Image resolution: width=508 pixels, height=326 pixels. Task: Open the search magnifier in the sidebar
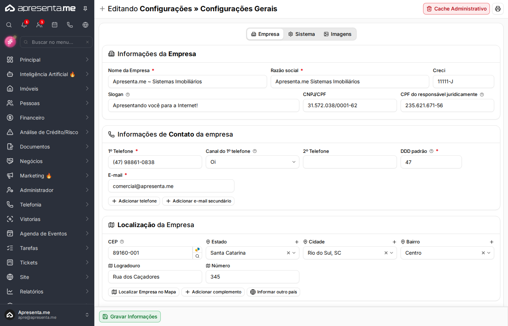[x=9, y=25]
